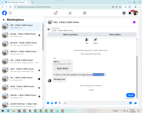This screenshot has width=142, height=113.
Task: Open the Windows Start menu
Action: pos(3,111)
